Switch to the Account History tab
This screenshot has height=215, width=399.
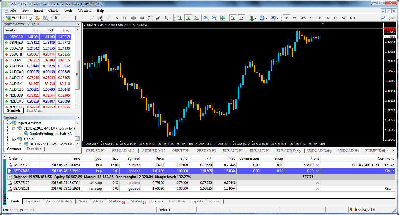[x=59, y=201]
